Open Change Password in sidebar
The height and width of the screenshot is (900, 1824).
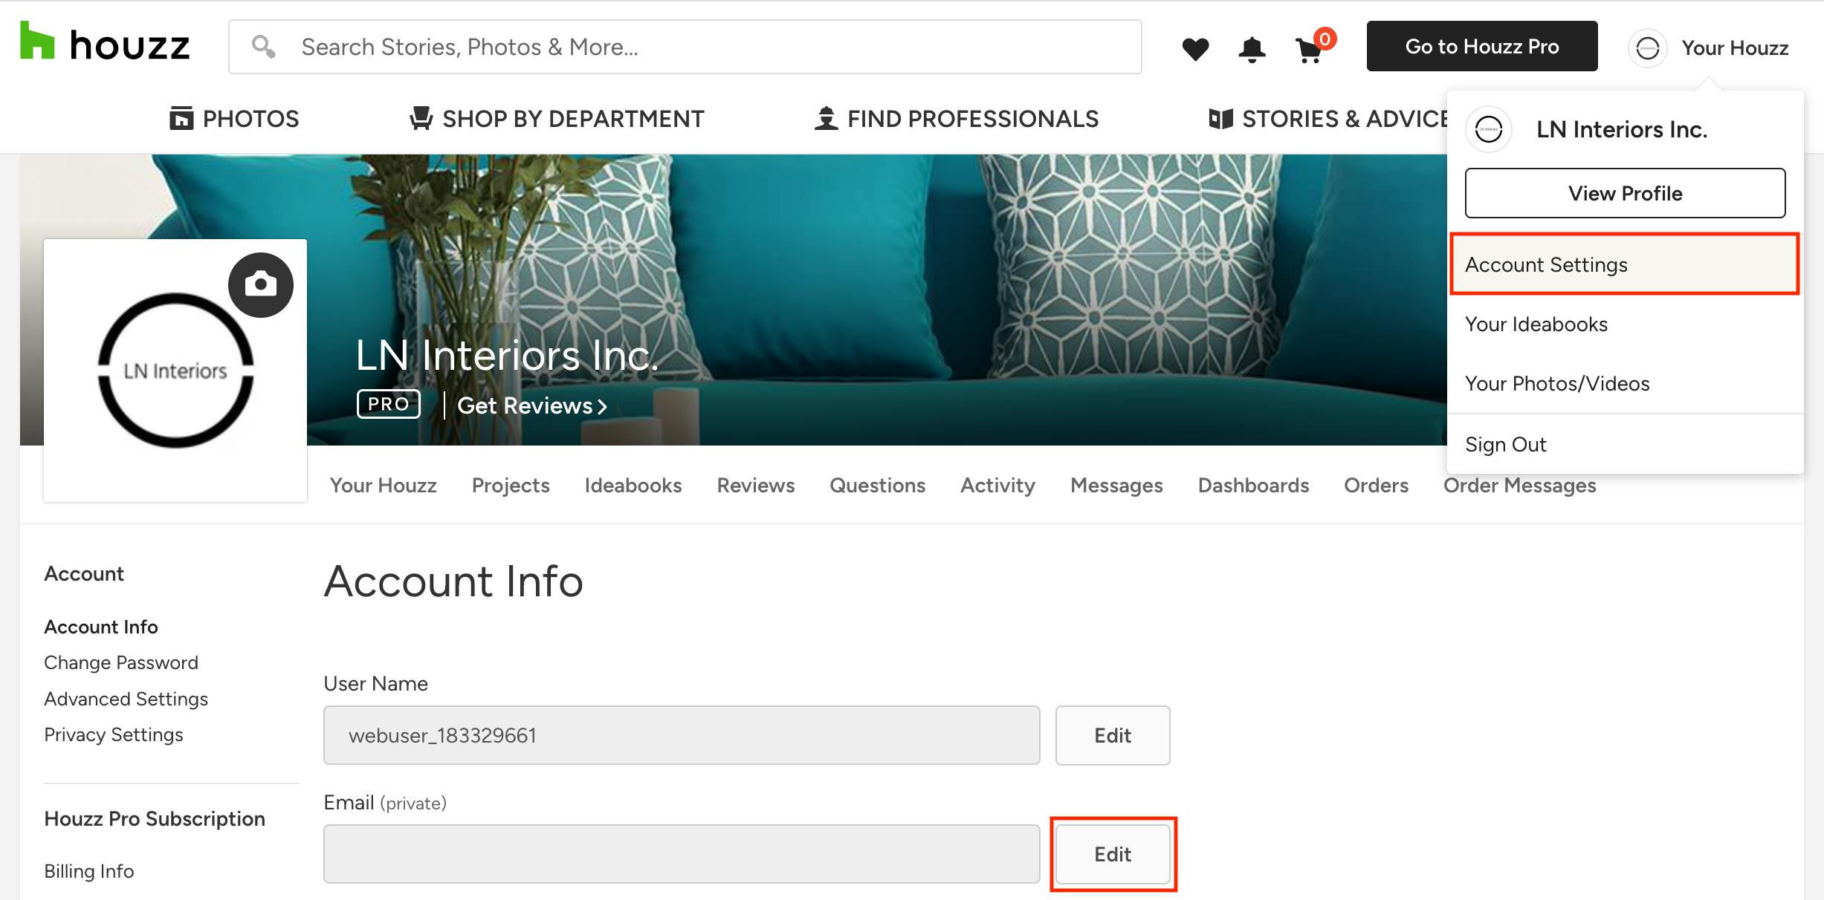click(121, 662)
